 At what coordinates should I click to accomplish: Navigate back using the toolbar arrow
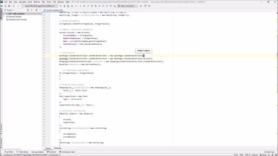pos(14,6)
